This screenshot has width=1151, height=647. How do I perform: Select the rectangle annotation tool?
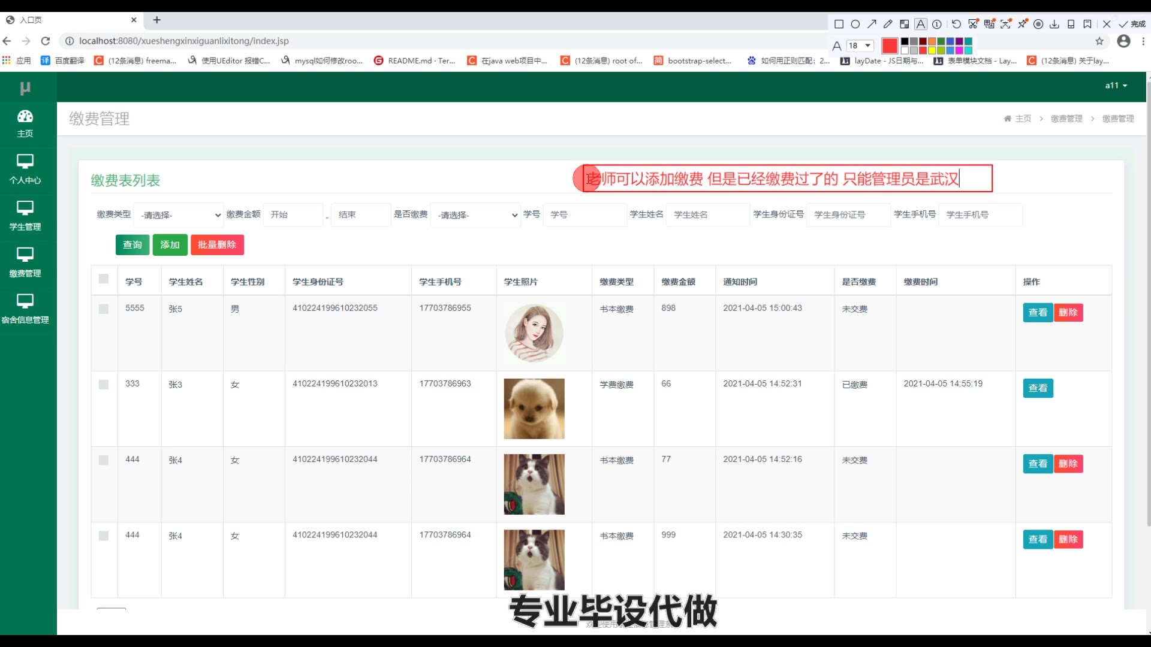tap(839, 24)
